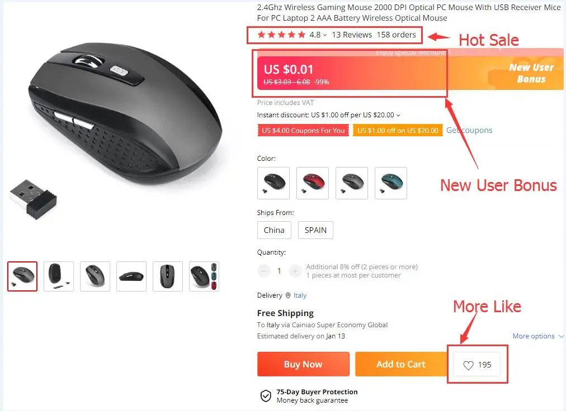Expand the Instant discount details chevron
566x411 pixels.
pos(398,116)
